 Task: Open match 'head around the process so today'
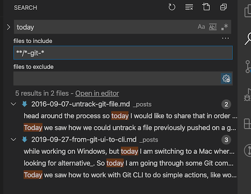click(x=131, y=116)
